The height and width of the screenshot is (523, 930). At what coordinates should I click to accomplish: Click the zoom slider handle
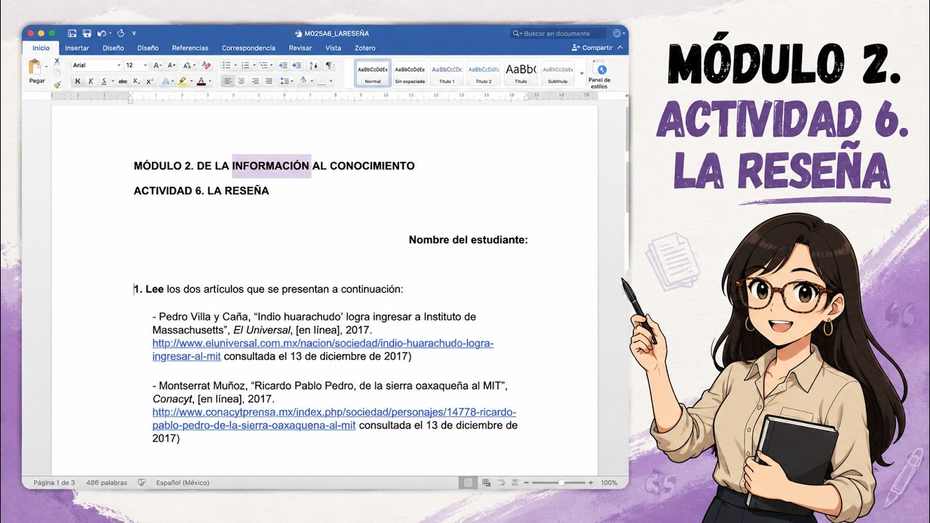561,482
